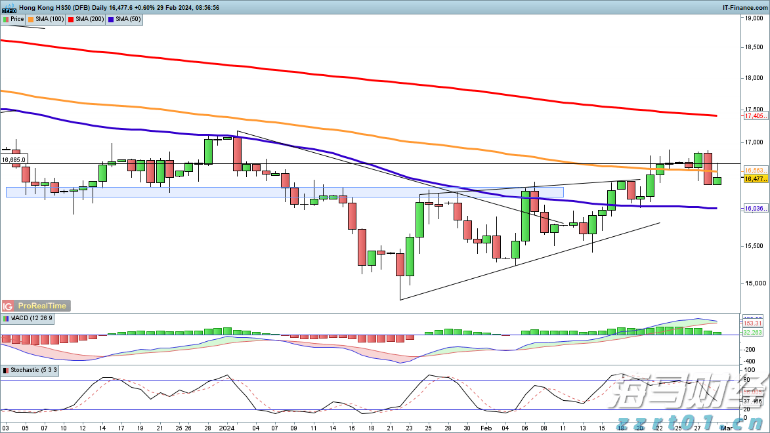Viewport: 770px width, 433px height.
Task: Open the SMA (100) legend settings
Action: click(50, 20)
